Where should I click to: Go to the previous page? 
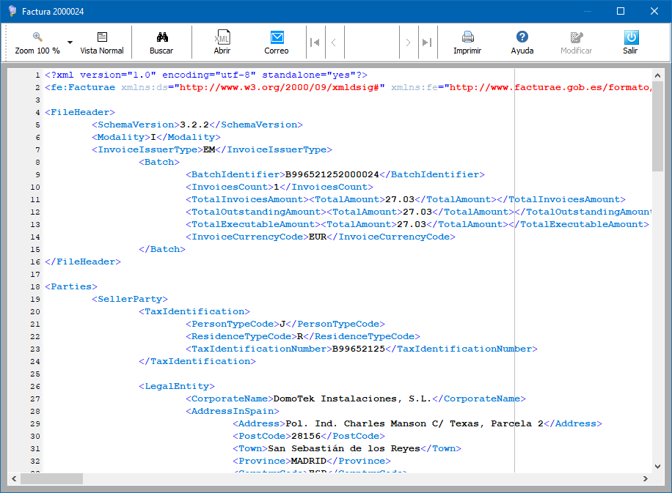tap(333, 42)
